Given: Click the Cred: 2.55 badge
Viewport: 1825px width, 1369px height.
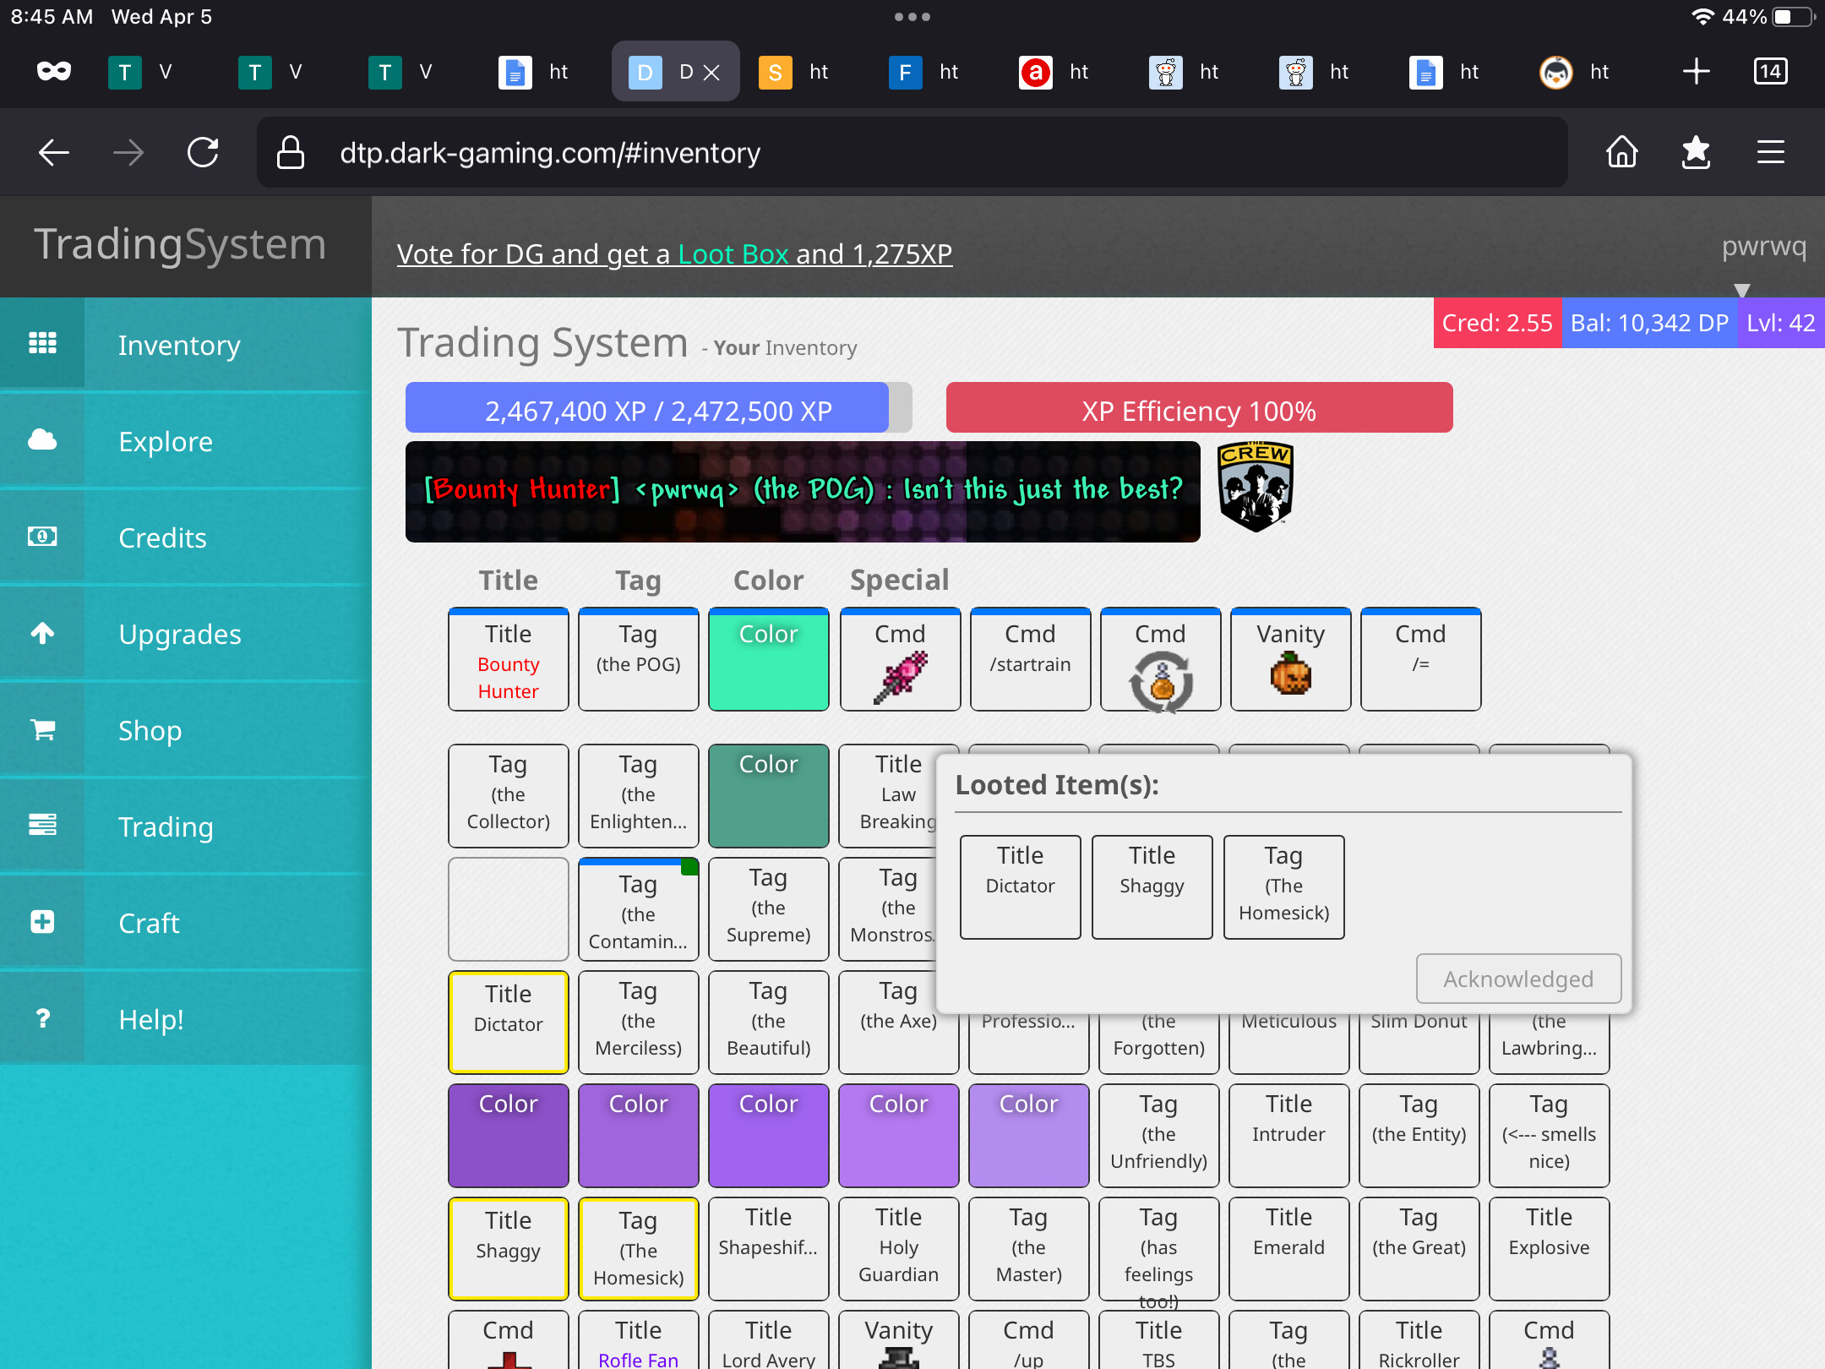Looking at the screenshot, I should (1497, 323).
